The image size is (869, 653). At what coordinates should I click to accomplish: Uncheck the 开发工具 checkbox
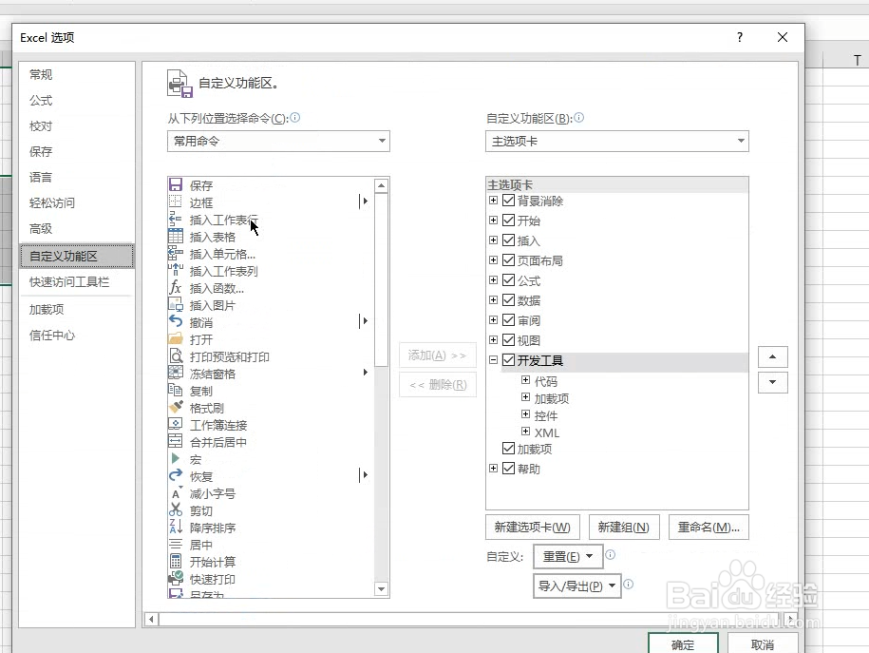click(x=508, y=360)
